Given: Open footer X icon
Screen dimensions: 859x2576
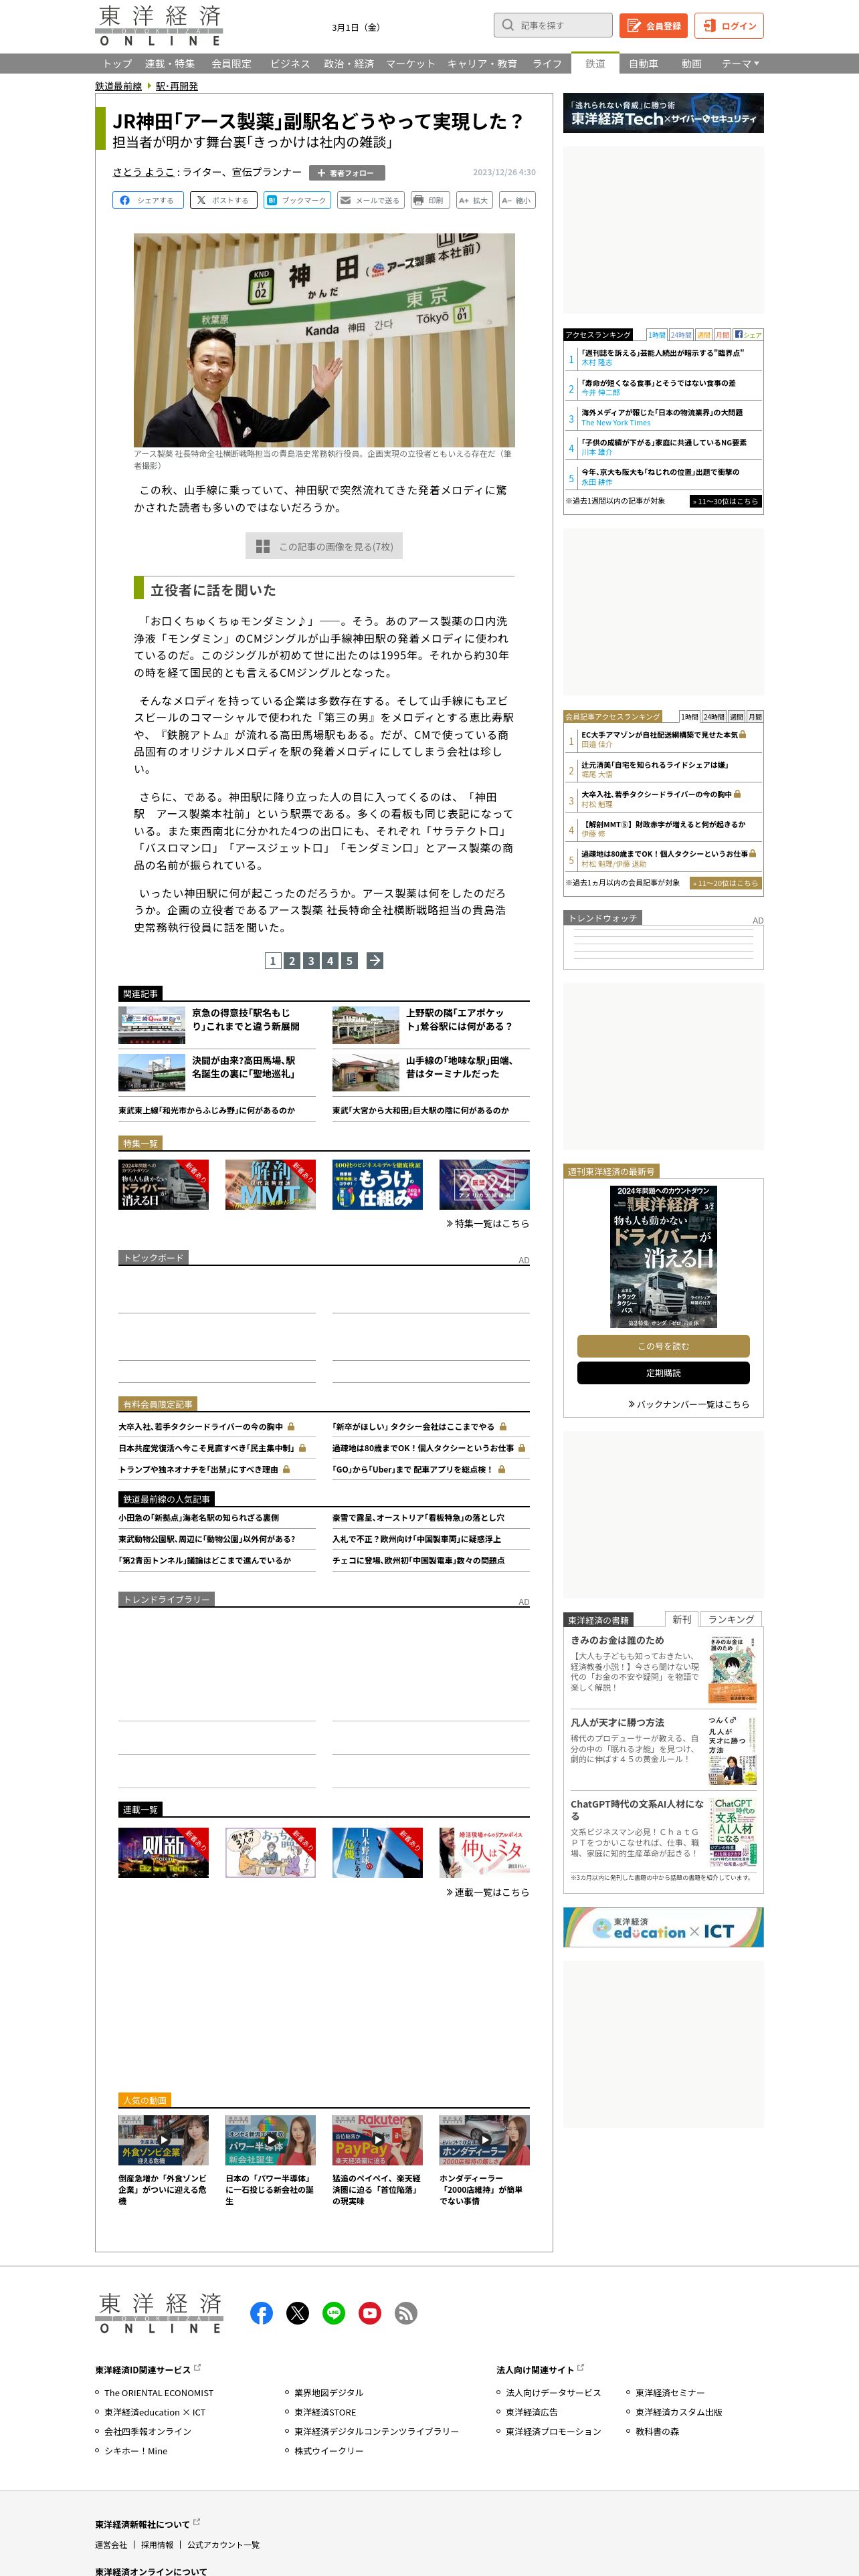Looking at the screenshot, I should click(298, 2313).
